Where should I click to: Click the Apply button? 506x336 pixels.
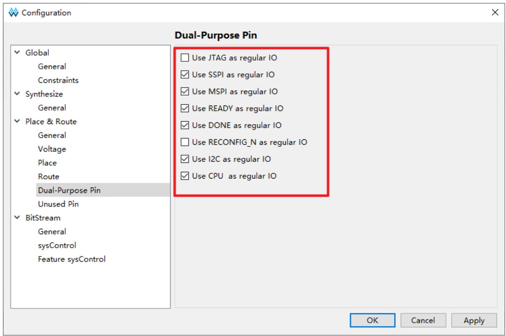(474, 320)
